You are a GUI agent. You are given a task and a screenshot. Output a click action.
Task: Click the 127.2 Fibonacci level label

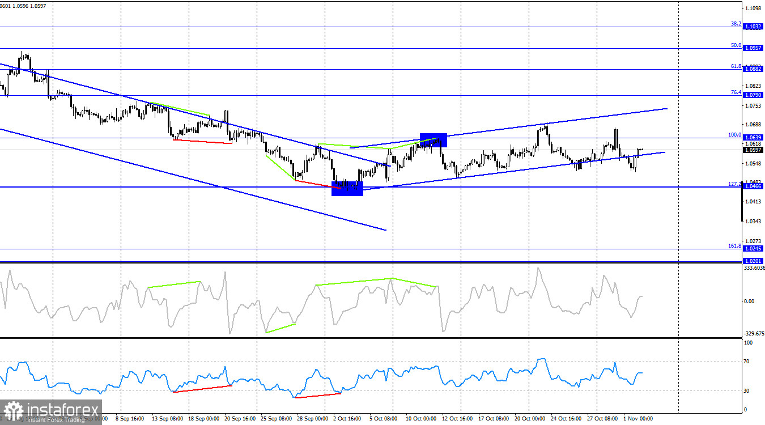(734, 184)
